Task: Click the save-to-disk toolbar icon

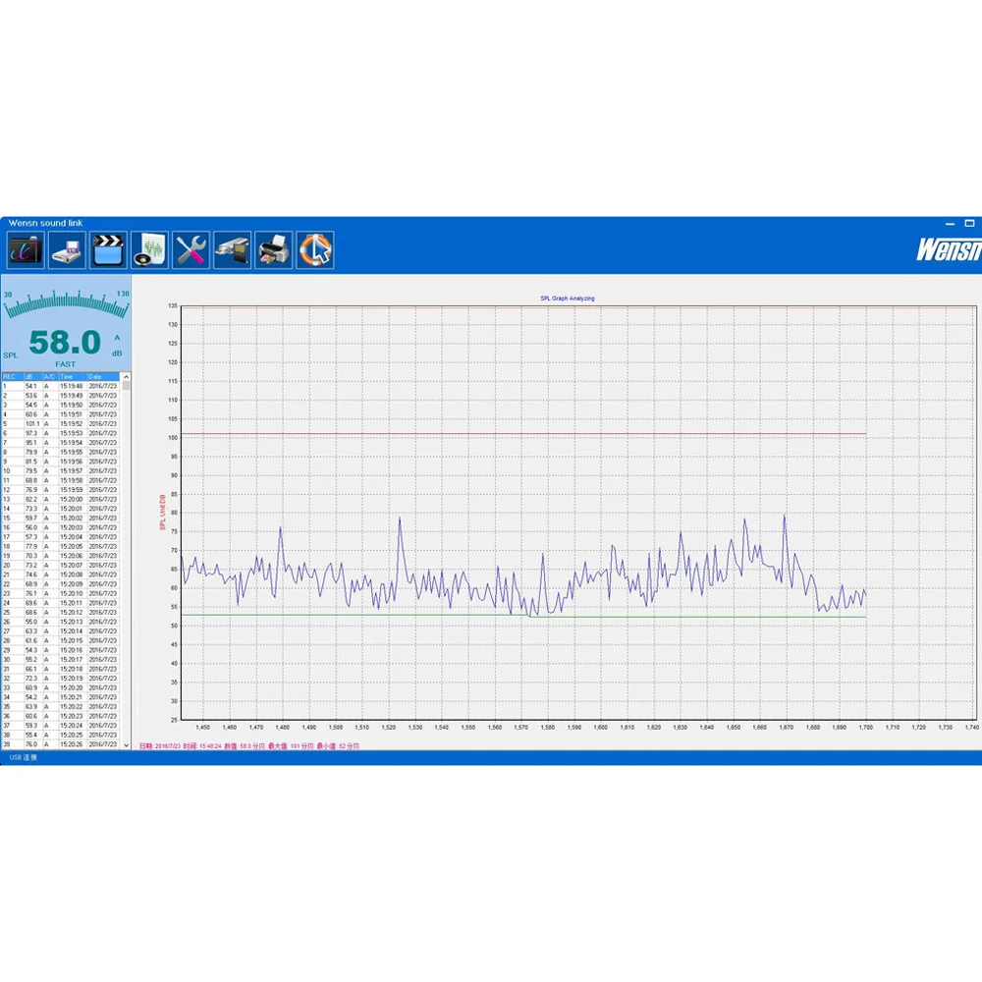Action: pos(67,249)
